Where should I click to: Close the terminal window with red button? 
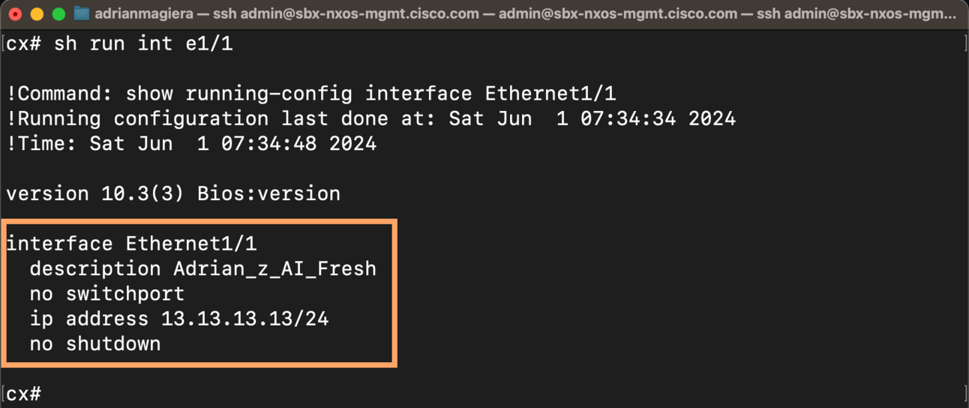coord(15,13)
